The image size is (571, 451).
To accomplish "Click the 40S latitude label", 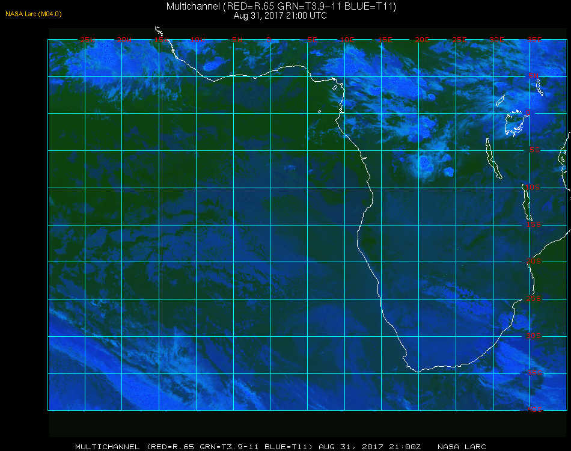I will [534, 410].
